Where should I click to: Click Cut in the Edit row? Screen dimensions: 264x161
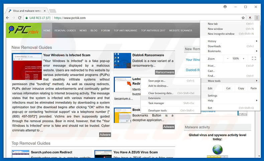pos(228,88)
